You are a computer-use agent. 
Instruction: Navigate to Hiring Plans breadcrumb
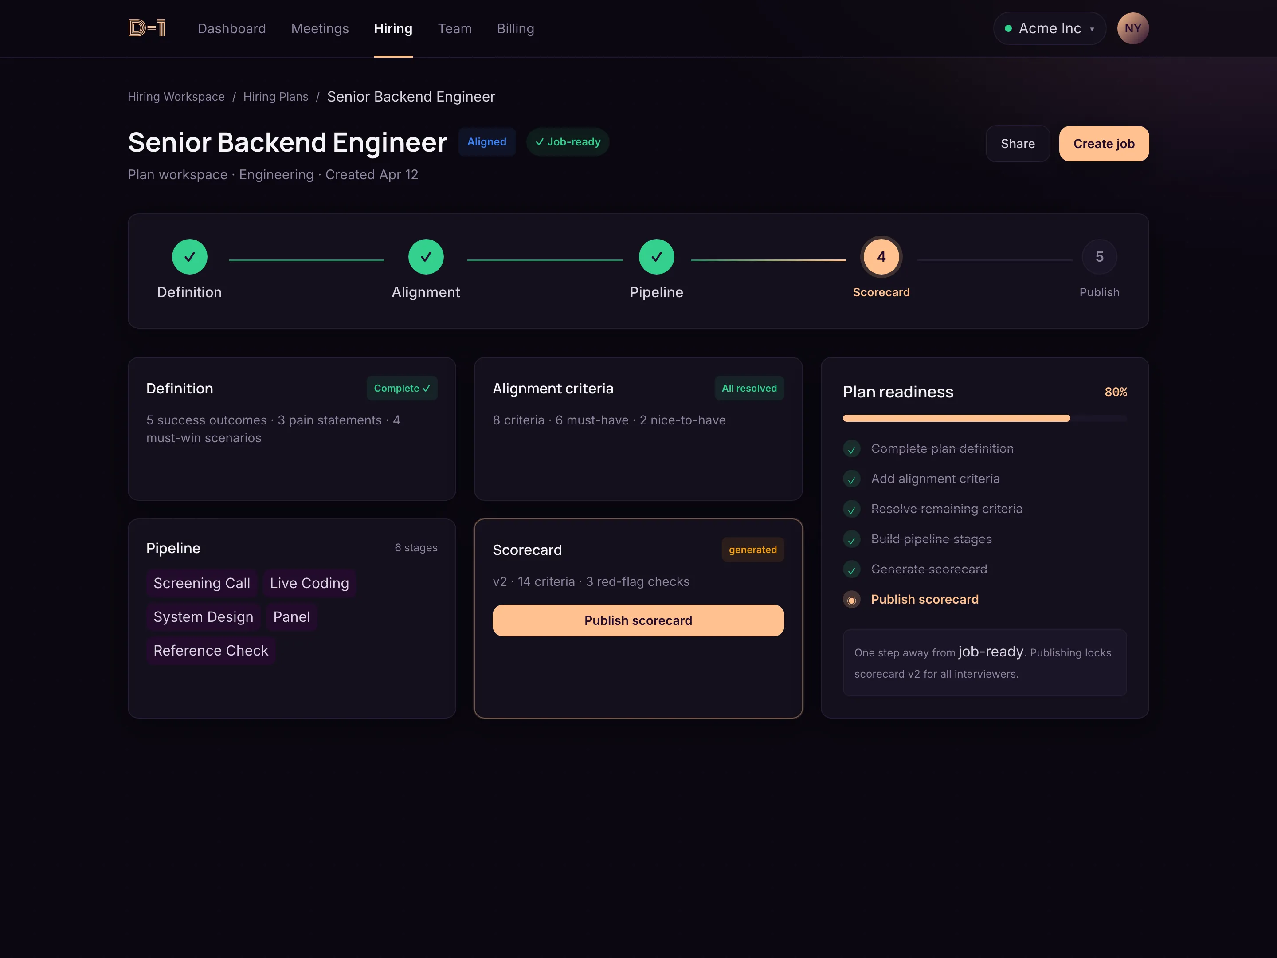(275, 96)
